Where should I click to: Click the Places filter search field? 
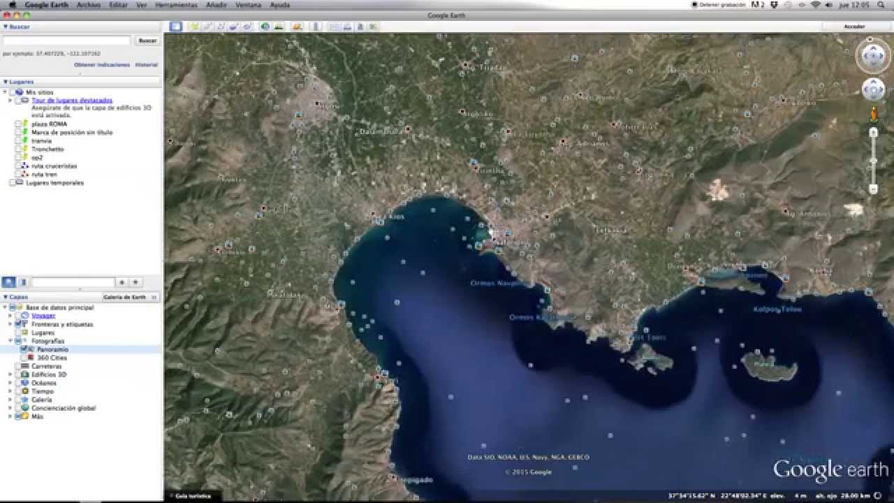pyautogui.click(x=73, y=282)
